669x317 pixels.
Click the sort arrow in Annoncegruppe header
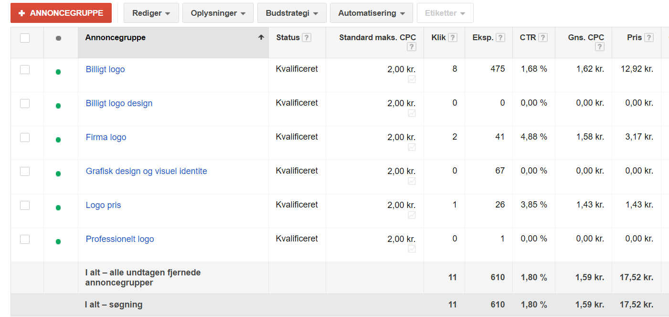(261, 37)
